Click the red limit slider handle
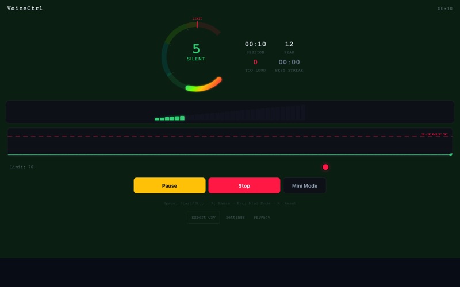This screenshot has width=460, height=287. pos(325,167)
